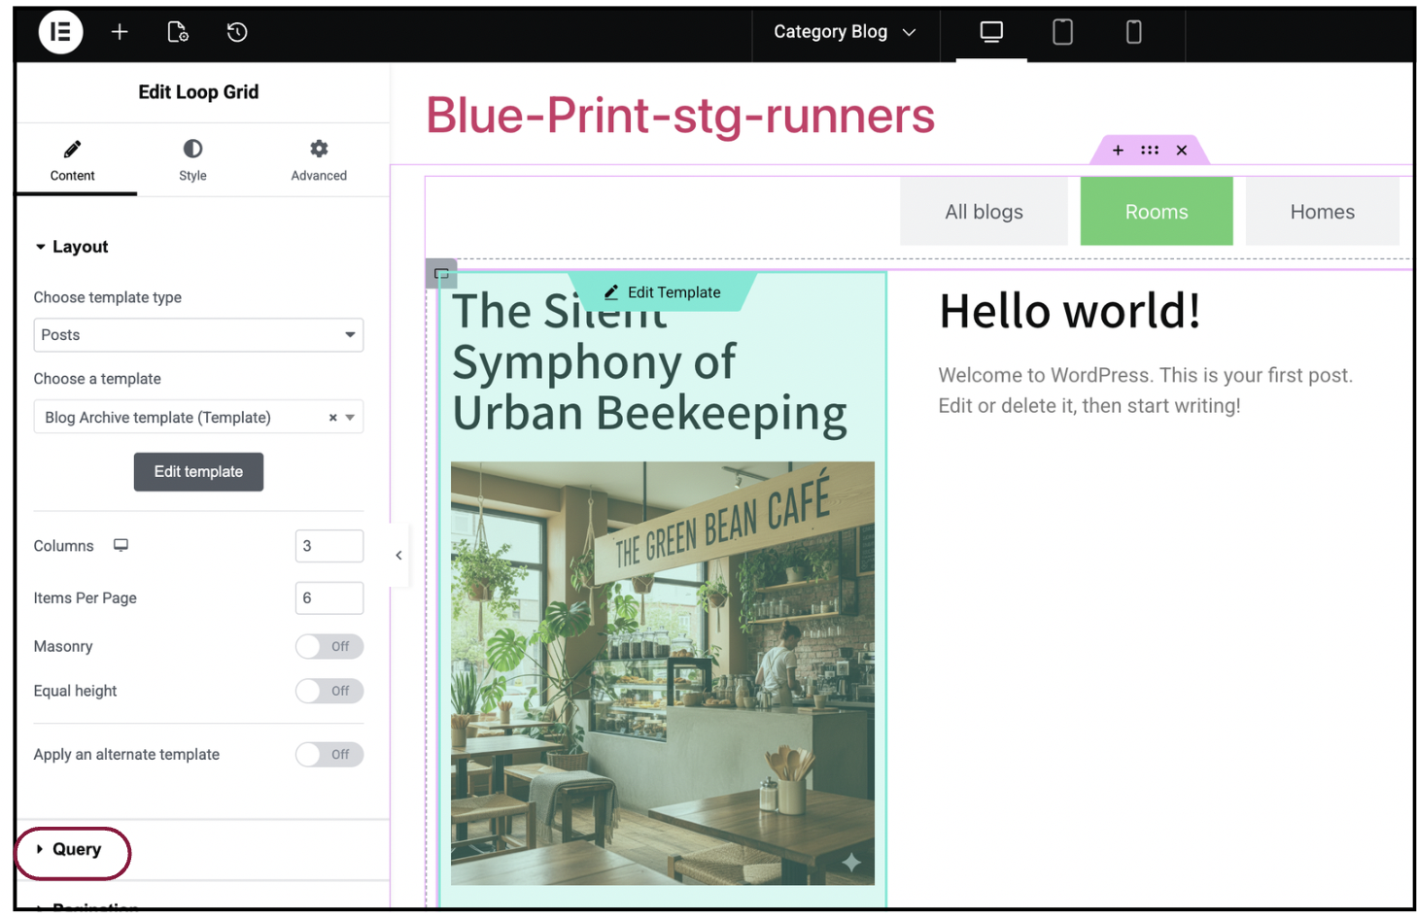Click the container drag handle dots
Screen dimensions: 1417x919
pyautogui.click(x=1150, y=151)
